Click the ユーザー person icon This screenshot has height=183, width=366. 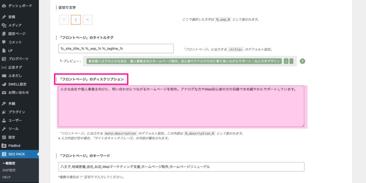[4, 121]
